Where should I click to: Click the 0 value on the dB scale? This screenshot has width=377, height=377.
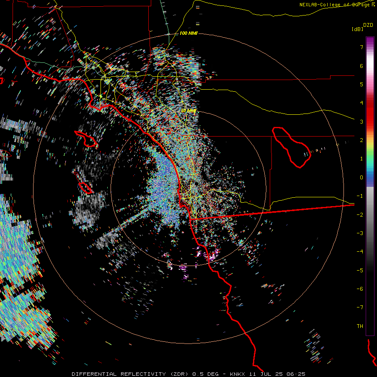tap(362, 178)
